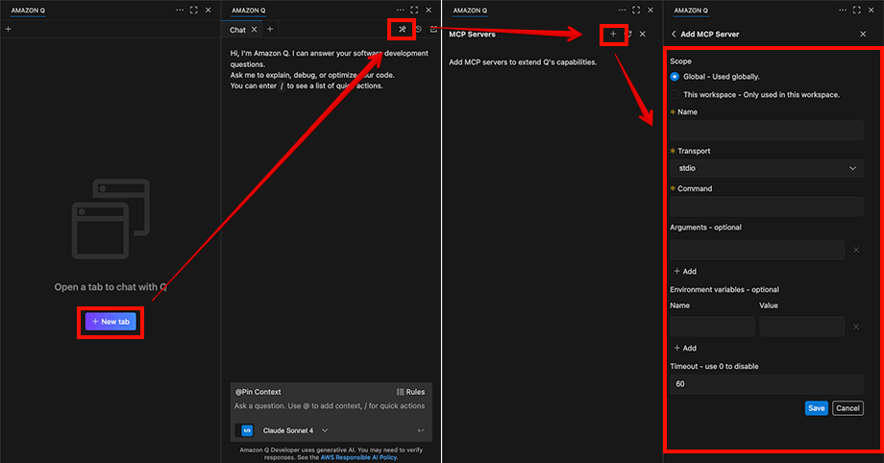The width and height of the screenshot is (884, 463).
Task: Toggle the agentic coding switch
Action: click(244, 430)
